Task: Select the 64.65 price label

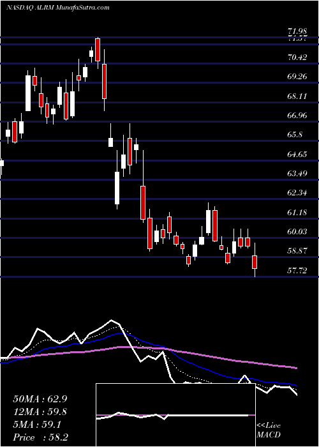Action: tap(298, 155)
